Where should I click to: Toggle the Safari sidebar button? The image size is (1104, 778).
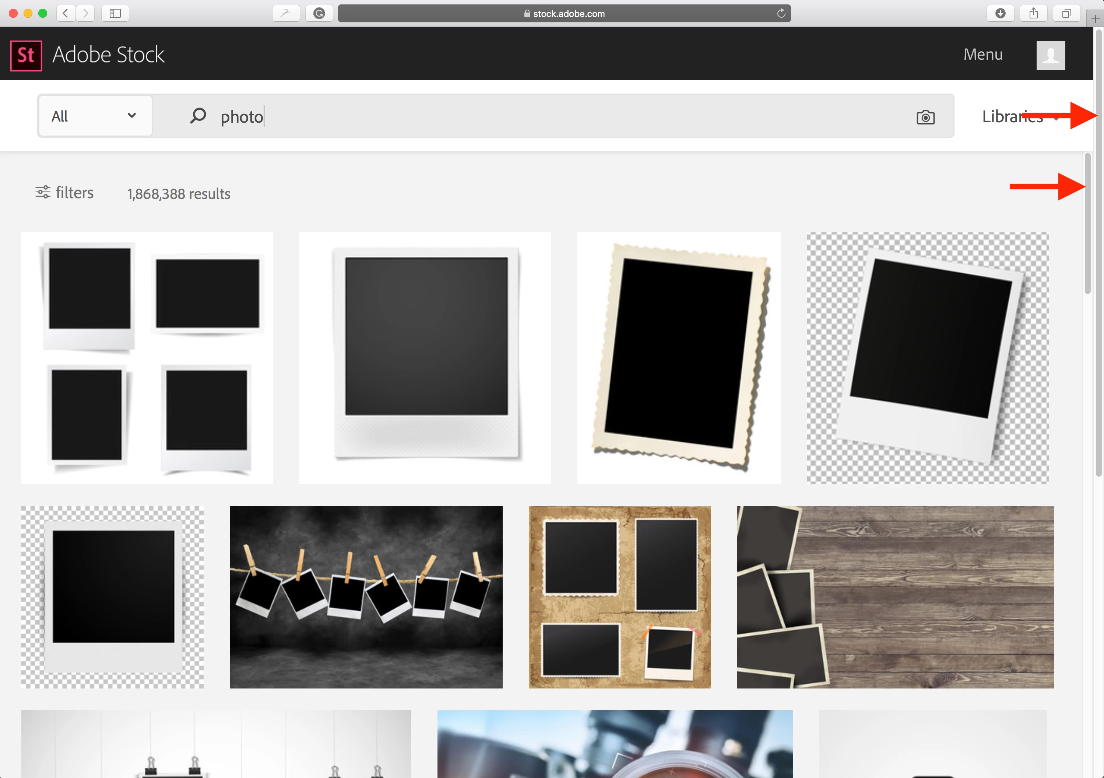115,13
